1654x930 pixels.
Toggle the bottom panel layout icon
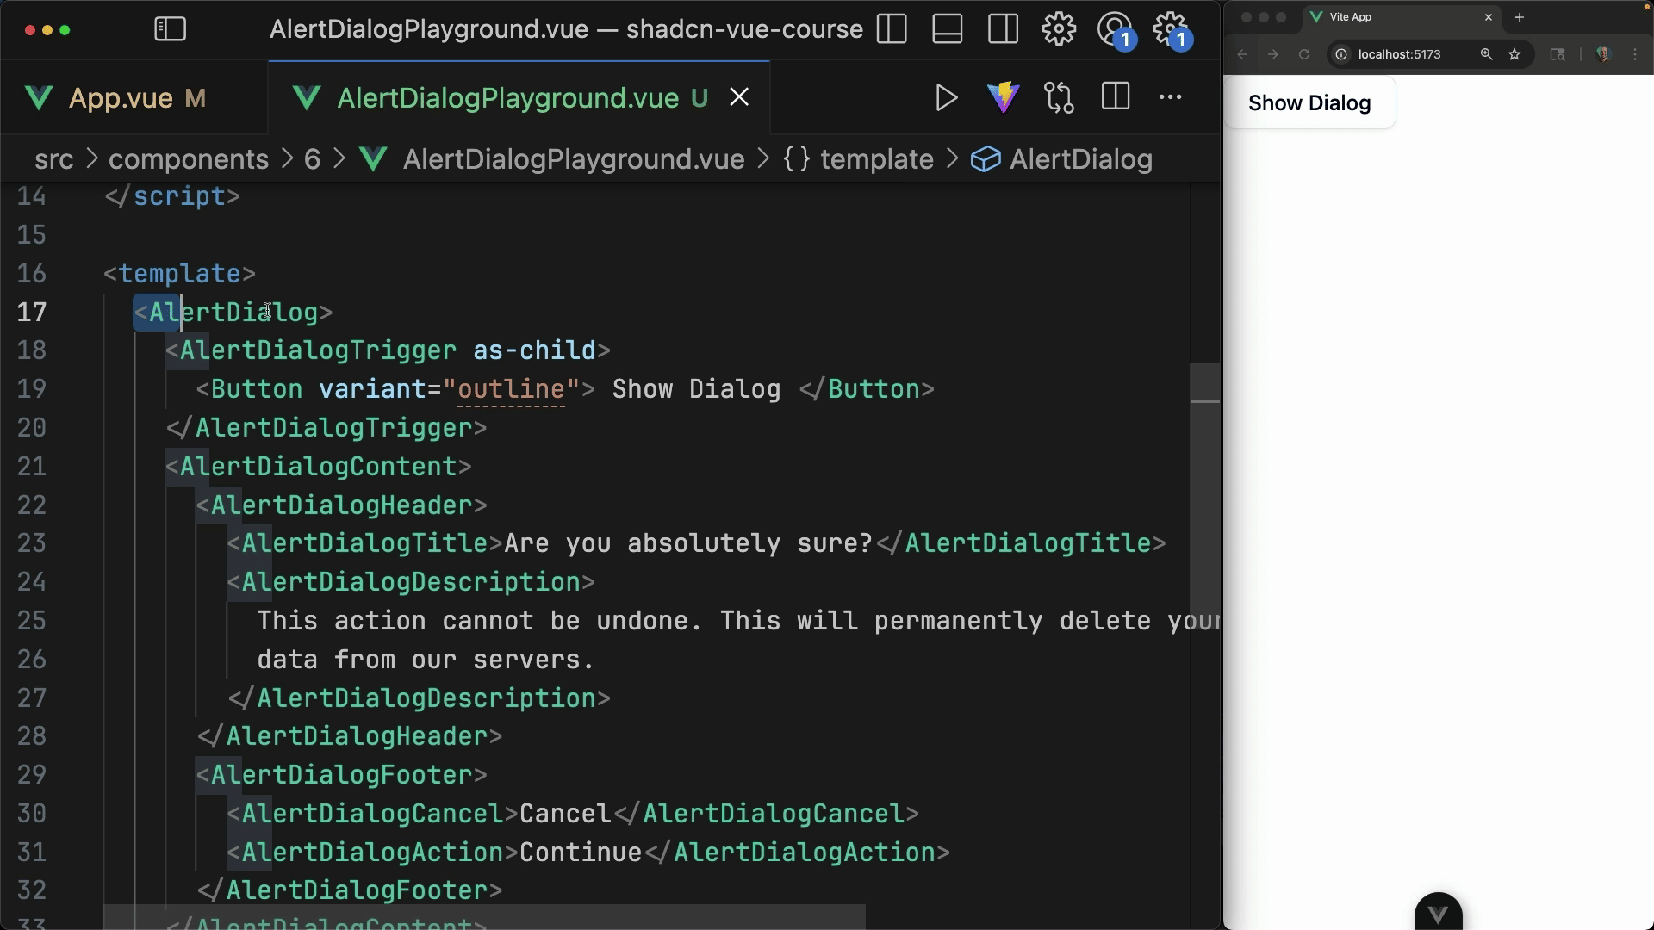pyautogui.click(x=948, y=29)
